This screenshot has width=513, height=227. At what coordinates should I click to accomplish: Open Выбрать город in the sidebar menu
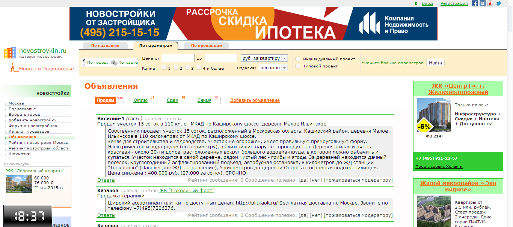(24, 115)
